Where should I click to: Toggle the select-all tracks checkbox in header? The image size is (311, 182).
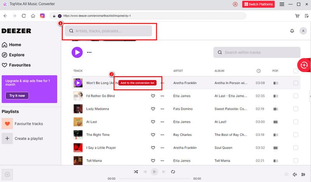click(x=295, y=71)
